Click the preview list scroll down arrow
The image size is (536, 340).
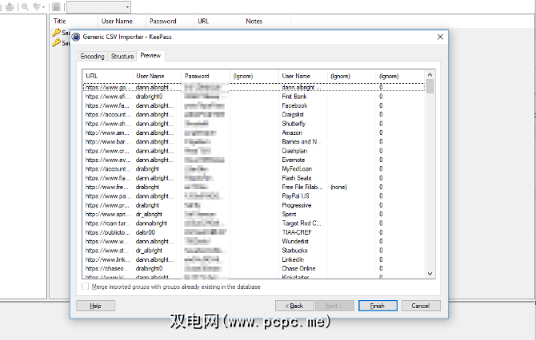(x=430, y=274)
